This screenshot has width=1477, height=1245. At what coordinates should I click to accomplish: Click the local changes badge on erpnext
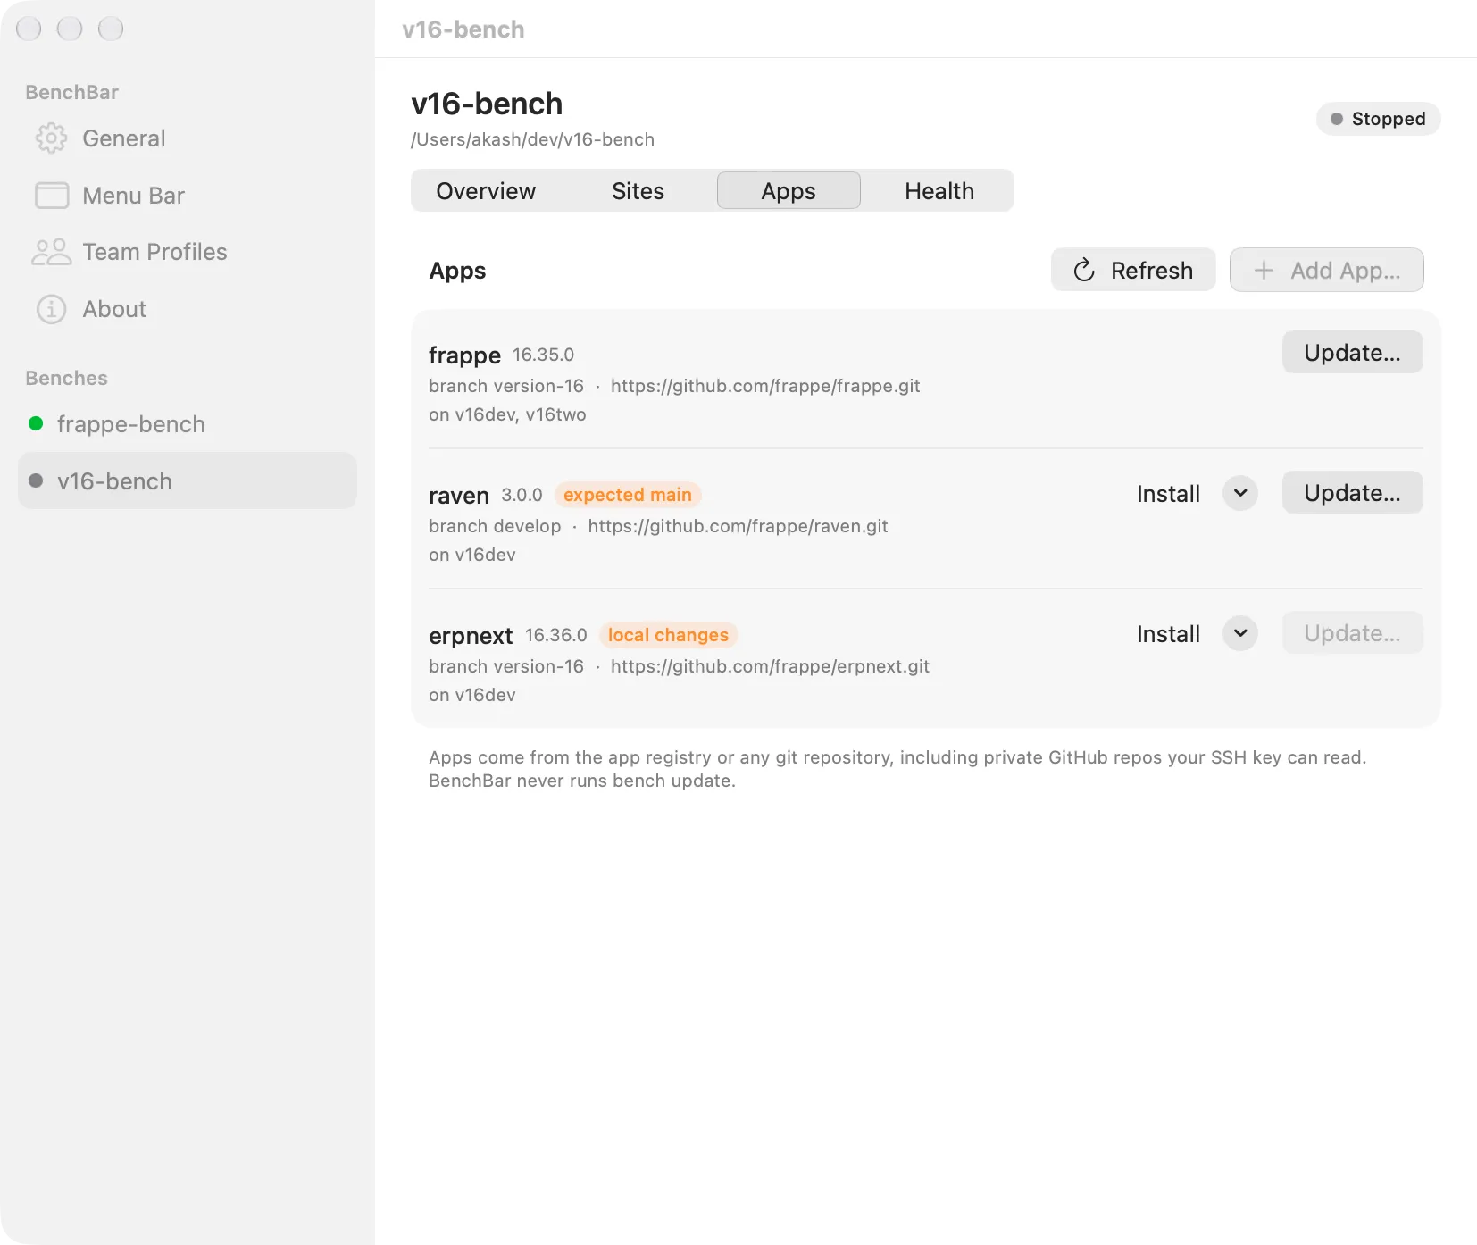668,635
